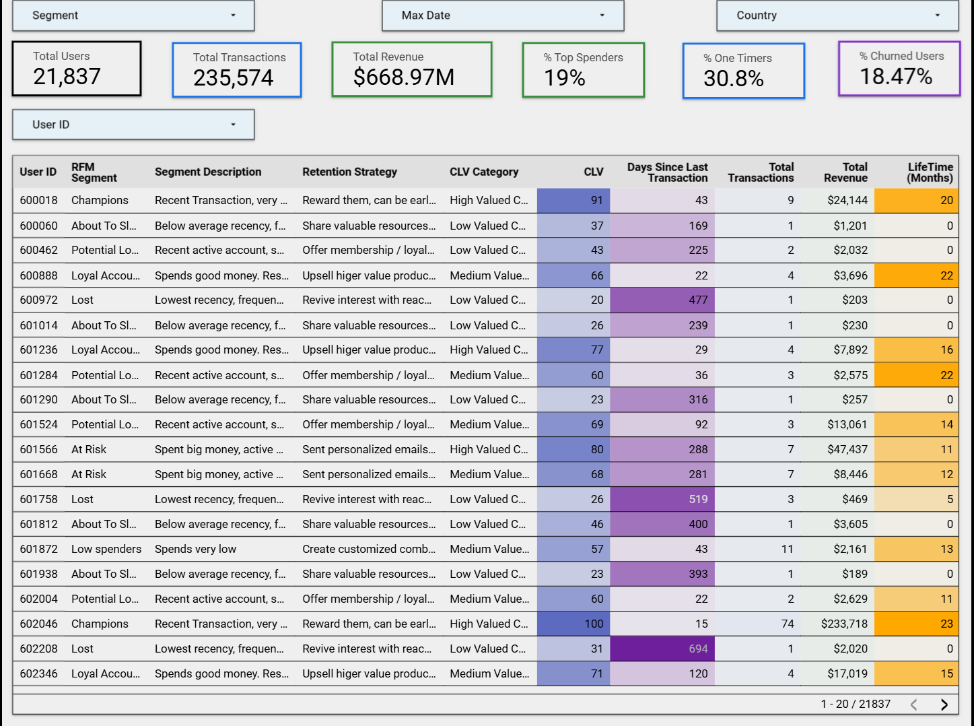Click the $13,061 revenue cell
The height and width of the screenshot is (726, 974).
pos(837,424)
